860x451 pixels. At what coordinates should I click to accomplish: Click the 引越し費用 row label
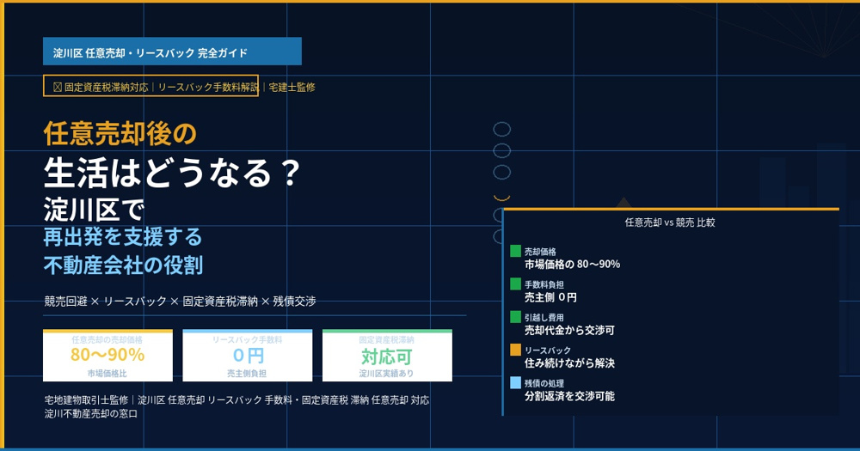click(544, 318)
